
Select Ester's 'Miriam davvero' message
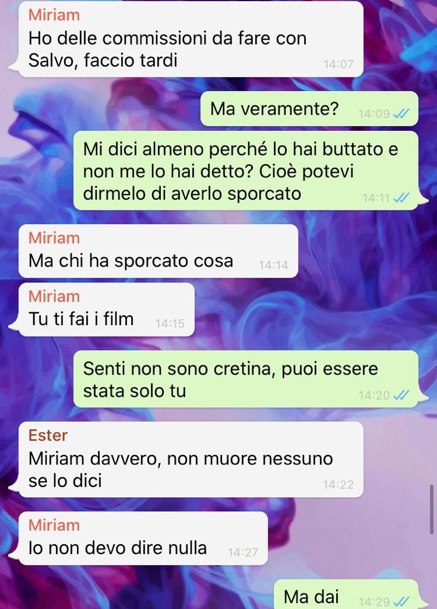coord(191,460)
